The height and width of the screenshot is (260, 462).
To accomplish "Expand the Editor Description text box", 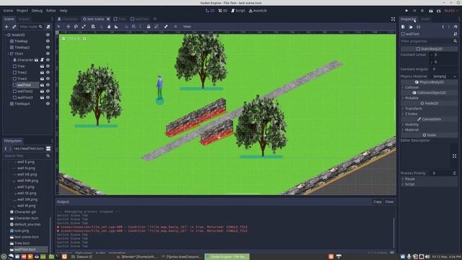I will tap(454, 156).
